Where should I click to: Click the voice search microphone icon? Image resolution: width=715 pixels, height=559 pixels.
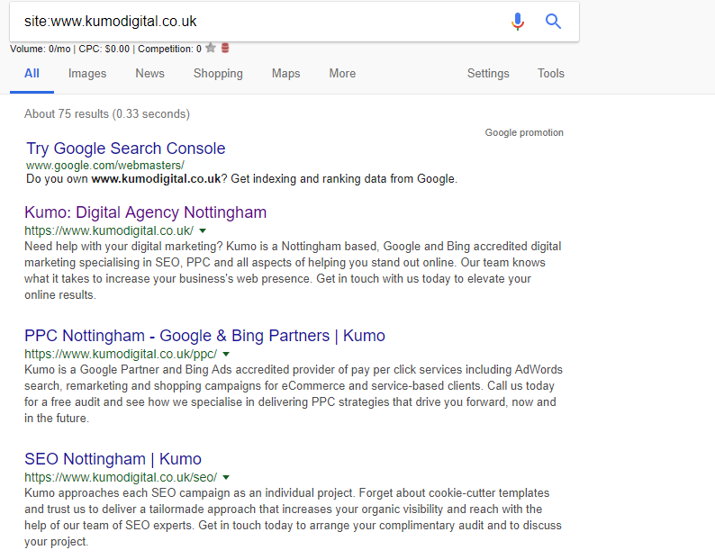[x=518, y=21]
